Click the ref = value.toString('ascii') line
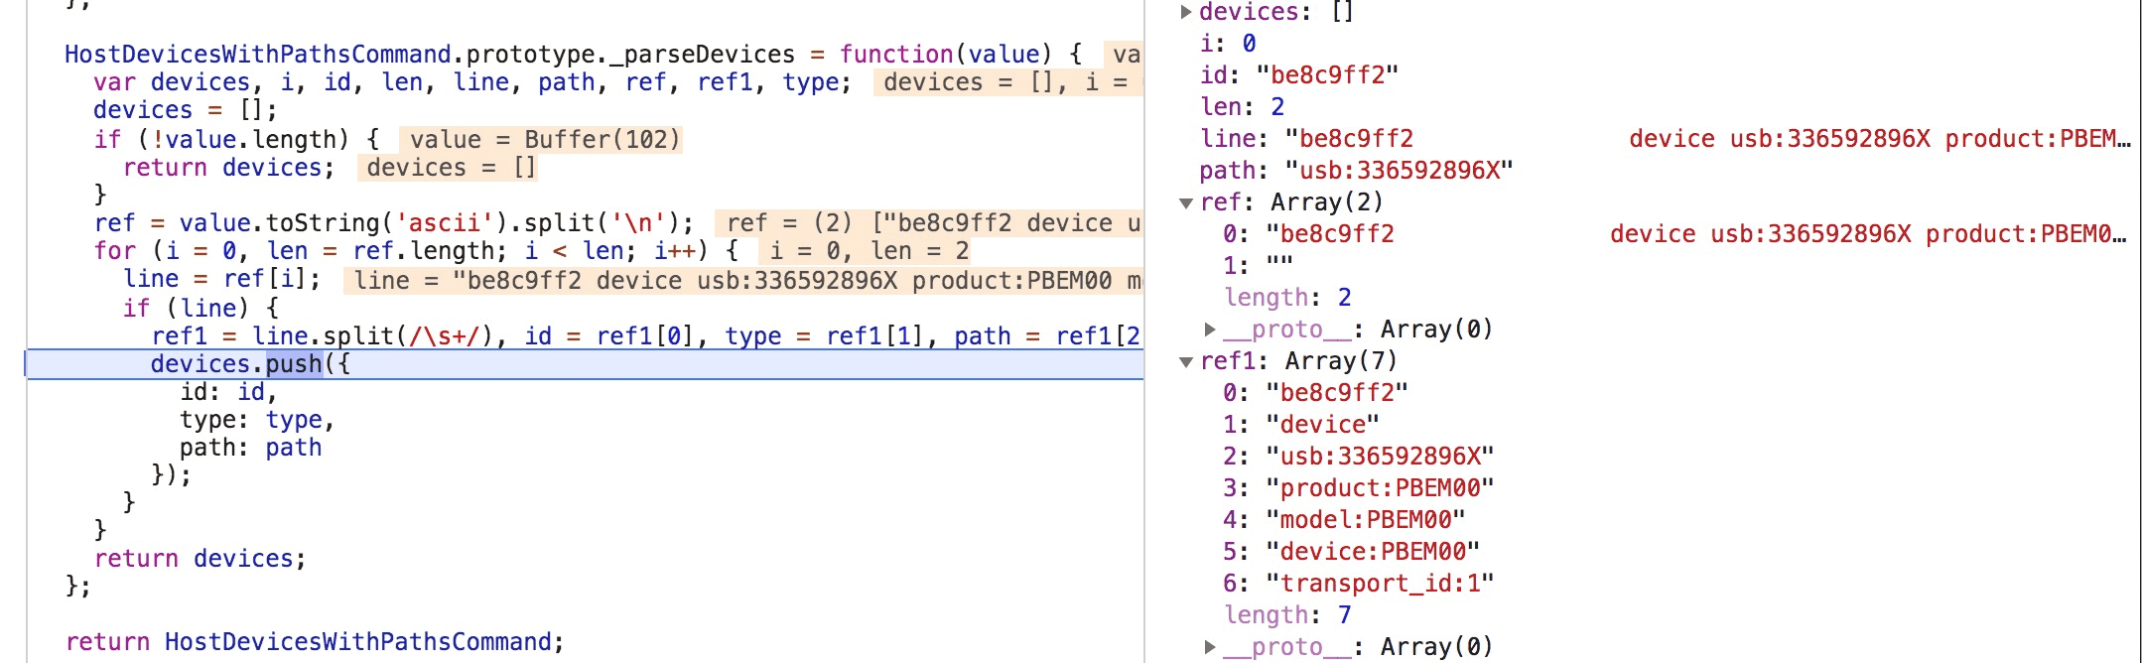2142x663 pixels. 394,223
